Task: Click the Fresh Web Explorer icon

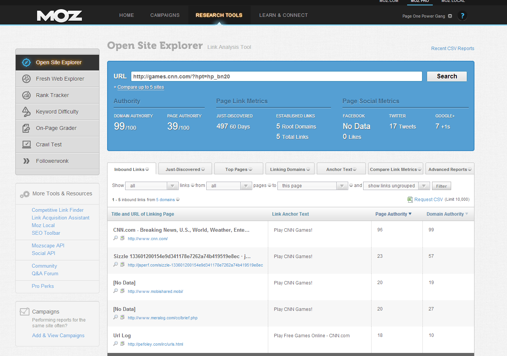Action: click(26, 79)
